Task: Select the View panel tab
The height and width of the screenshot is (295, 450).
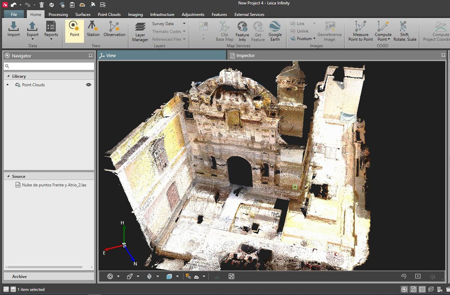Action: tap(162, 55)
